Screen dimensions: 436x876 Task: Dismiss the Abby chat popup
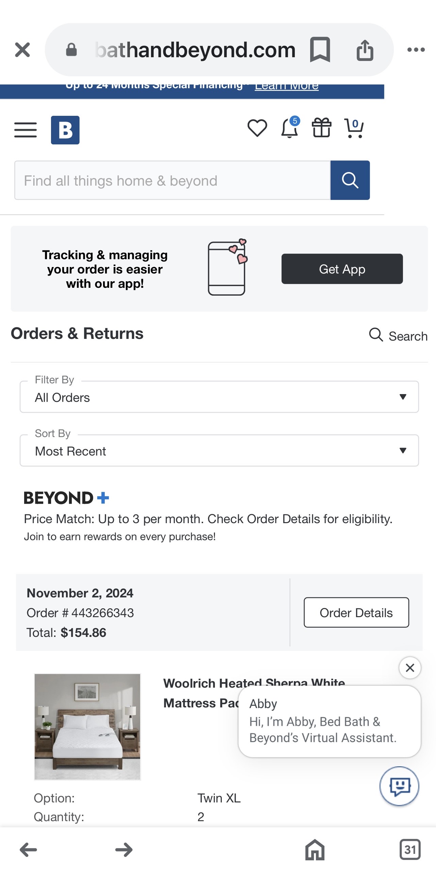(410, 668)
